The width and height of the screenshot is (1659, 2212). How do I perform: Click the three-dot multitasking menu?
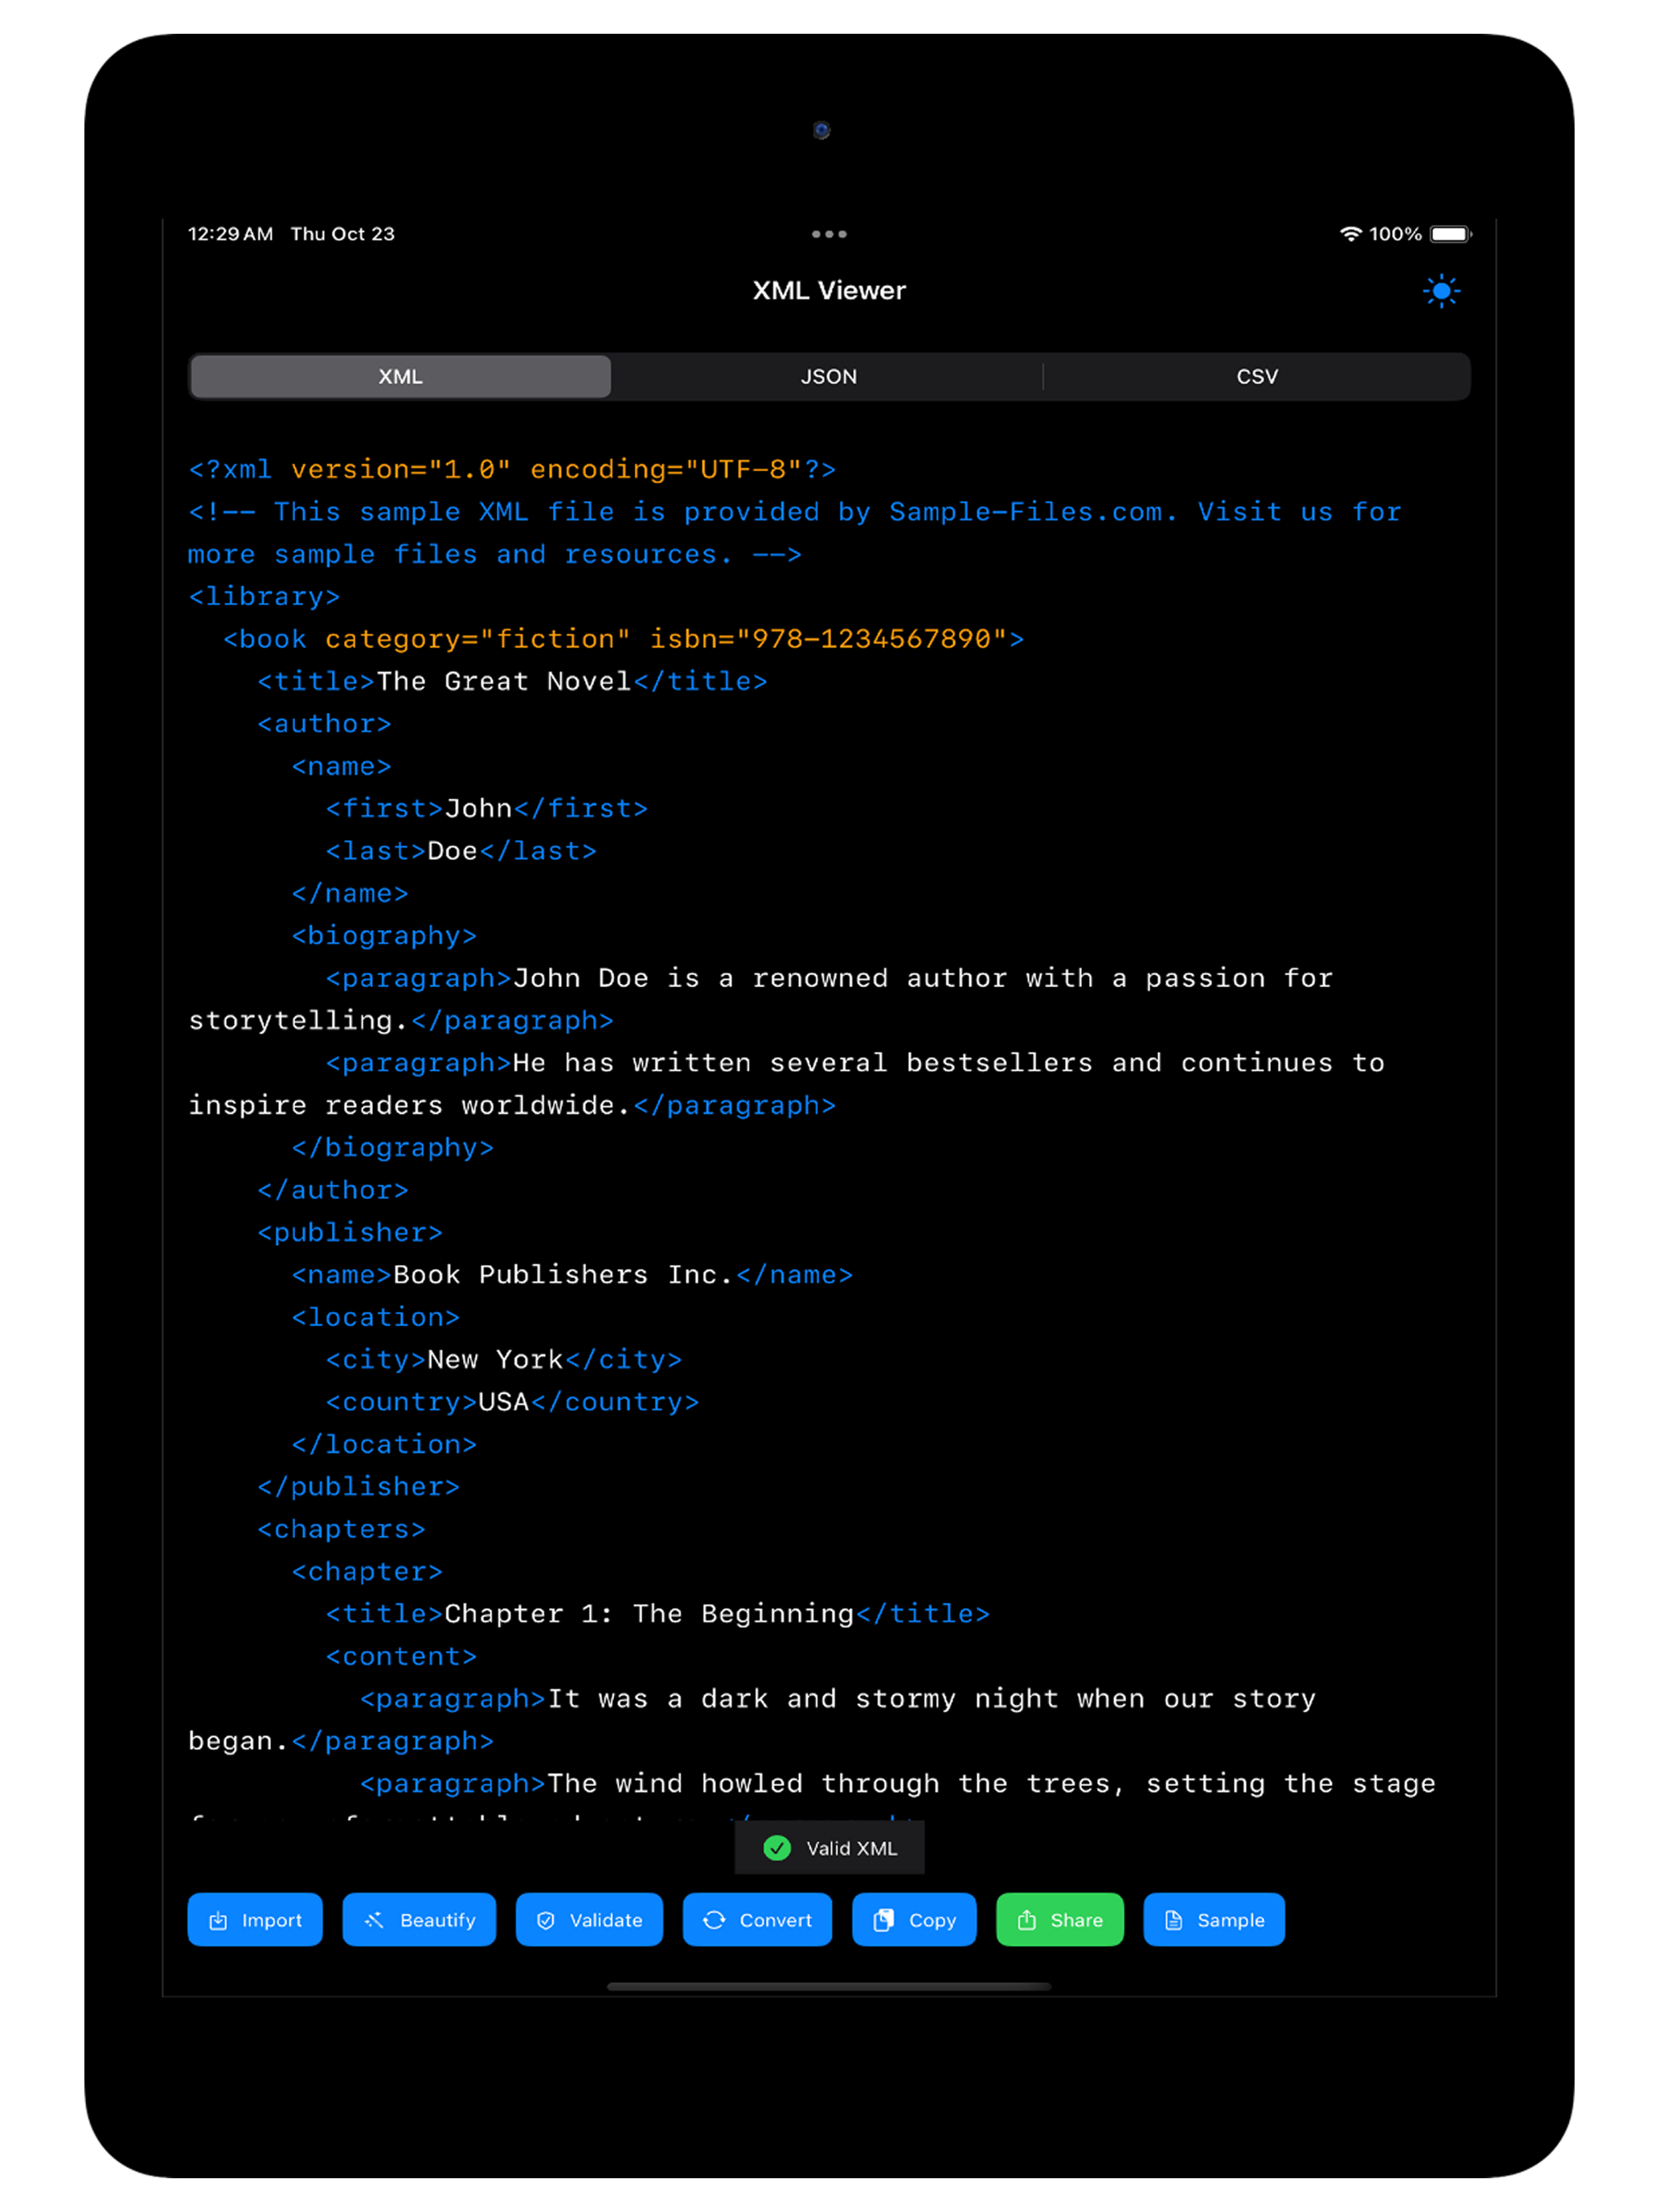(x=829, y=234)
